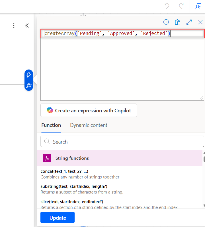
Task: Select the fx expression icon
Action: click(x=29, y=85)
